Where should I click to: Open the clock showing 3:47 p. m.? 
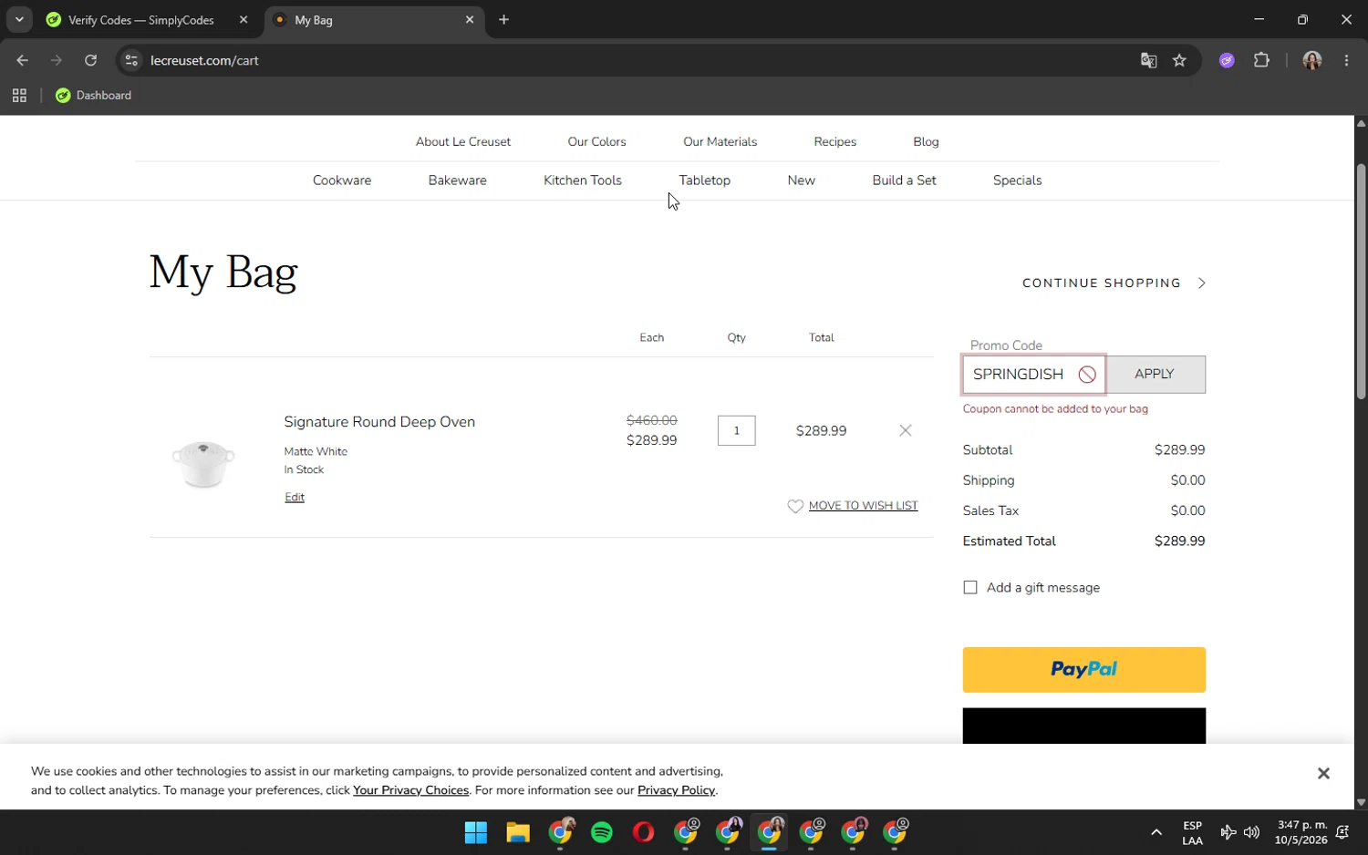[x=1301, y=832]
